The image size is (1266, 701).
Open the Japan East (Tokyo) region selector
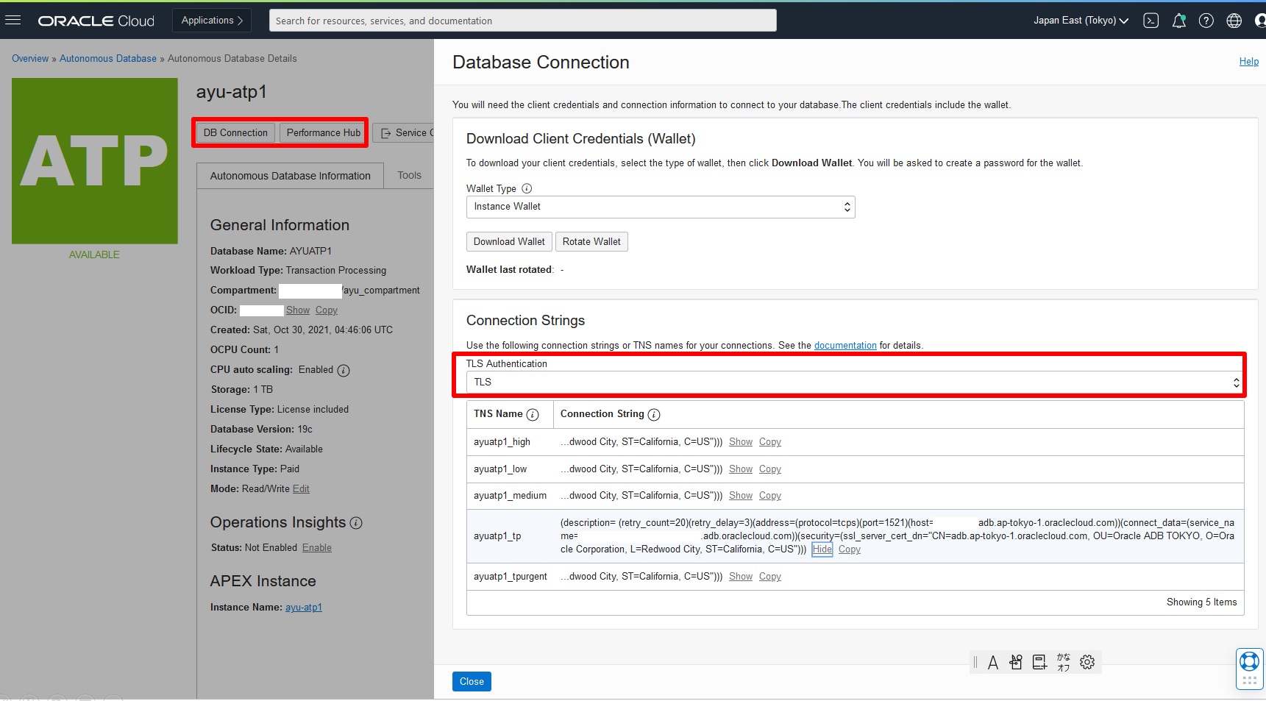pyautogui.click(x=1081, y=21)
